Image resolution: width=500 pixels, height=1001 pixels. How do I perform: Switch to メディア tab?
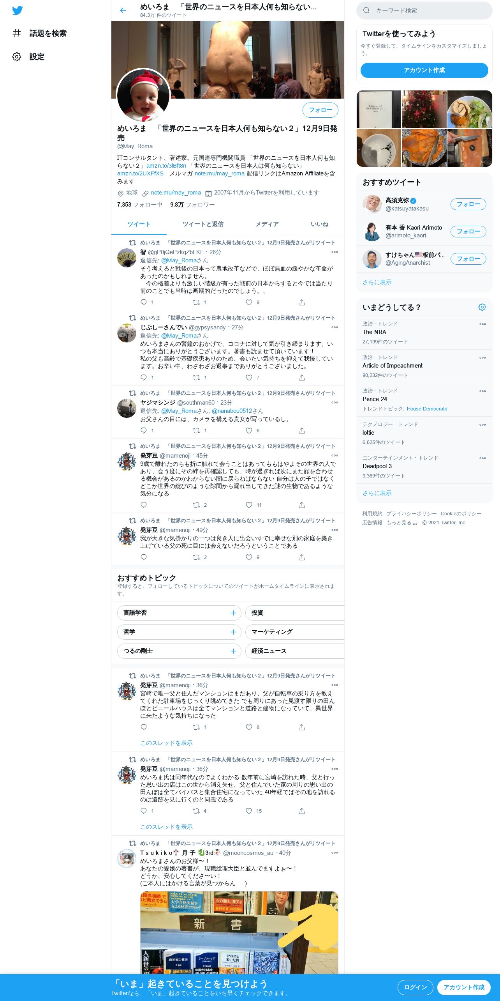click(267, 224)
